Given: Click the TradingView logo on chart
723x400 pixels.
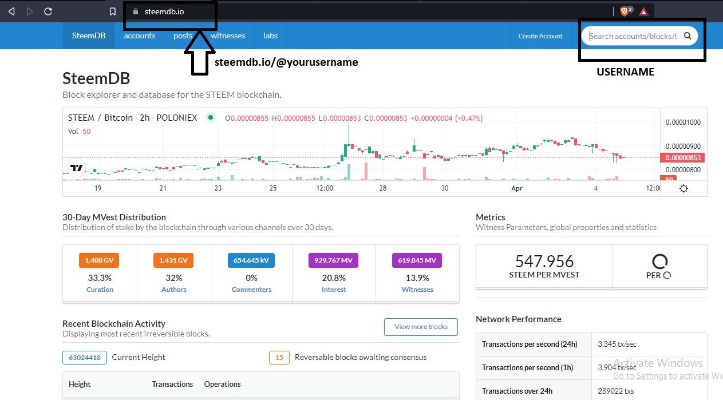Looking at the screenshot, I should point(76,168).
